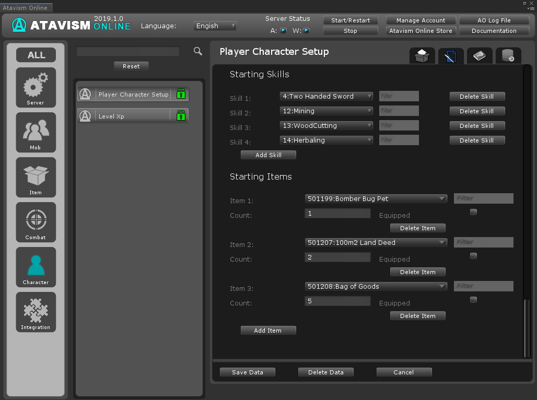The image size is (537, 400).
Task: Go to the Combat category
Action: coord(36,222)
